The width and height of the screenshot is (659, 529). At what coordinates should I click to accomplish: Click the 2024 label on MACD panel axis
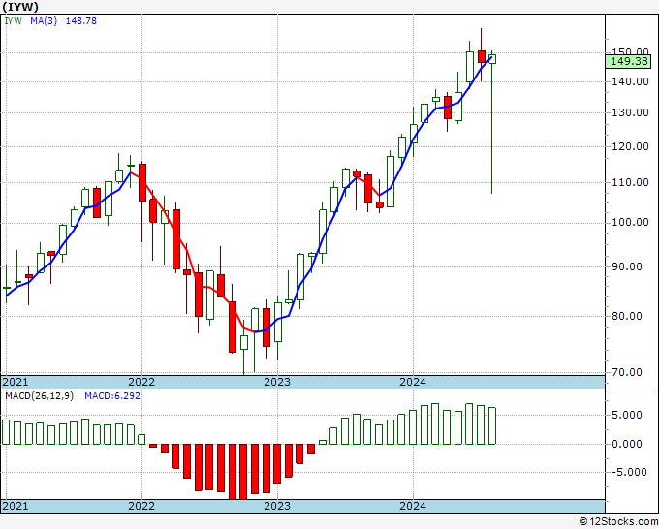click(x=413, y=506)
